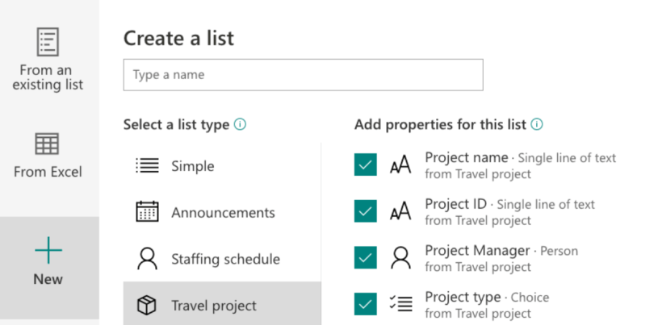
Task: Select the Announcements list type
Action: pyautogui.click(x=223, y=213)
